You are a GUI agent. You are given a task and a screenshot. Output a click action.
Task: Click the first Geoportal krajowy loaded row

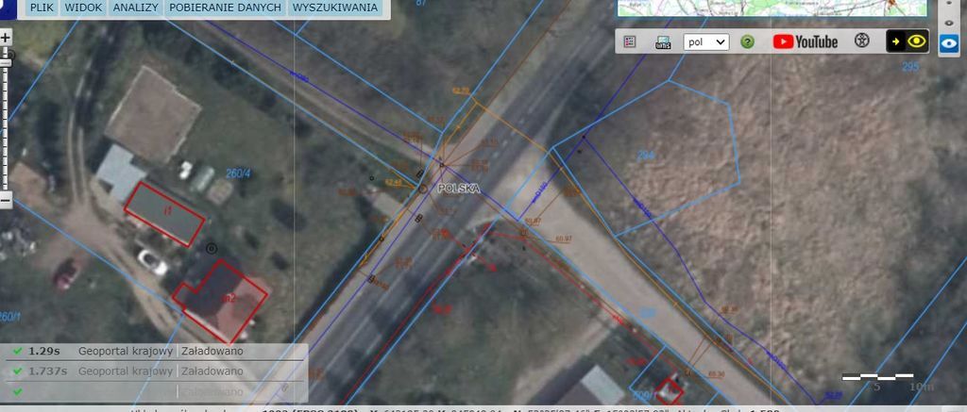[x=132, y=351]
